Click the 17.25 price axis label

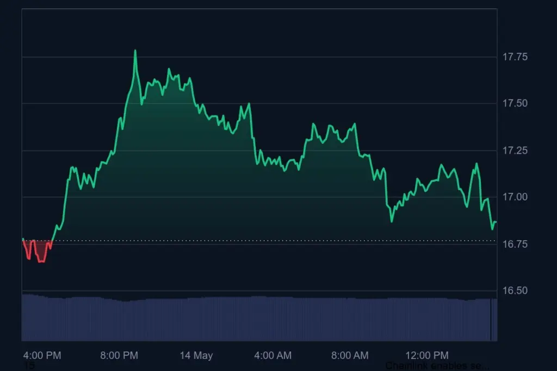(x=513, y=150)
